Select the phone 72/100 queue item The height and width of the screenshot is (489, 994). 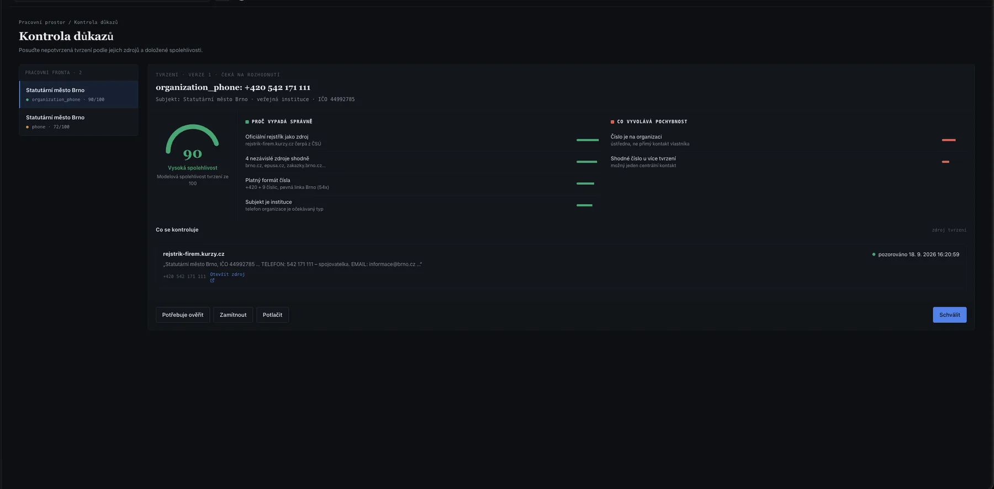[78, 122]
